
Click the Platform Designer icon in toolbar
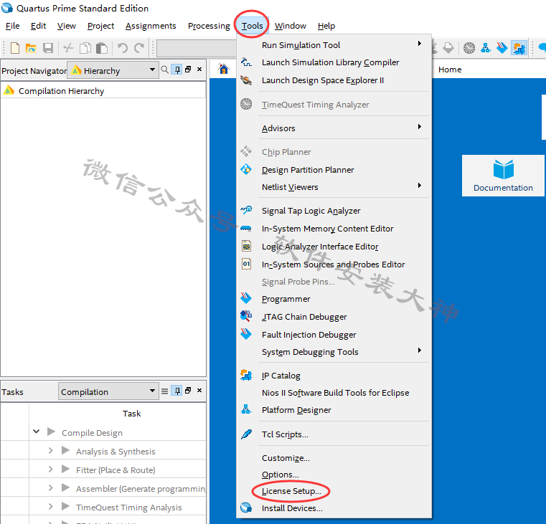point(486,48)
